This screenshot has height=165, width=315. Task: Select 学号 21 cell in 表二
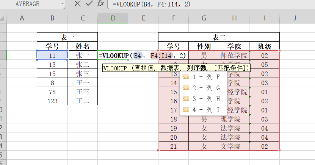(x=174, y=146)
